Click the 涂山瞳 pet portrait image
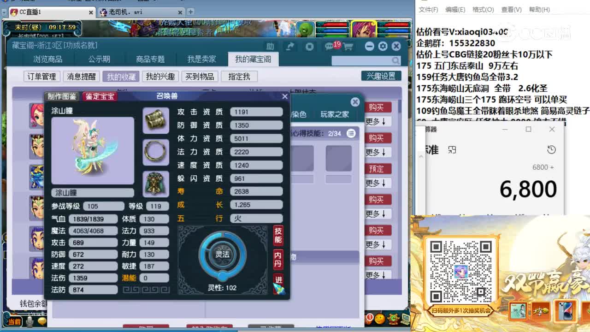 coord(93,151)
